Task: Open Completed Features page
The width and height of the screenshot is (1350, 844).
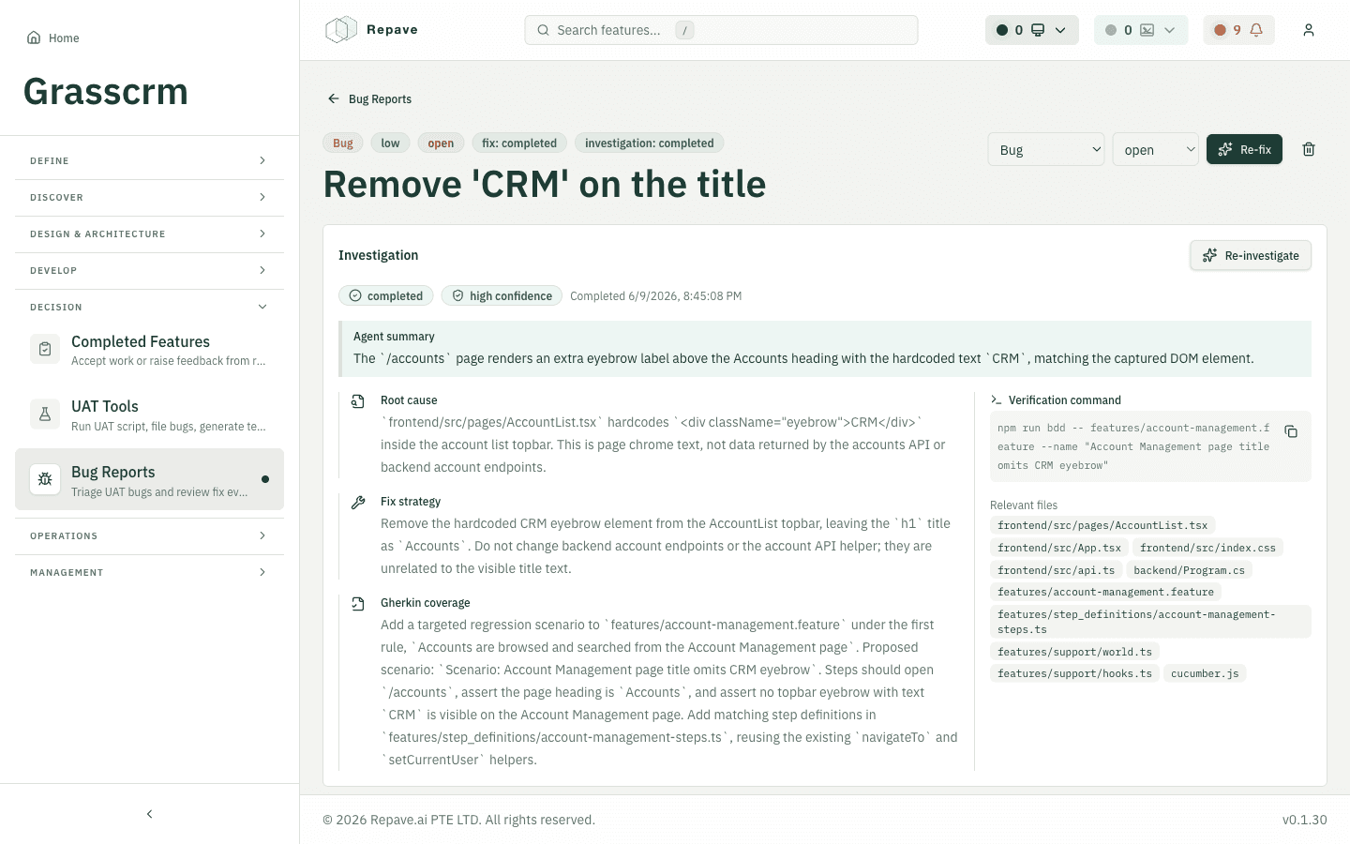Action: 150,350
